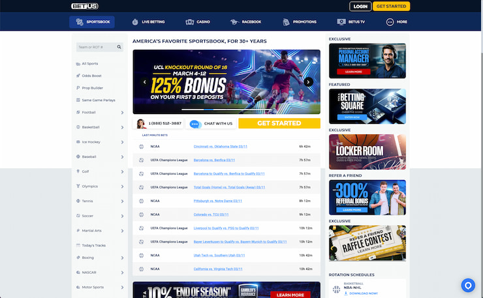Open the Live Betting tab
The width and height of the screenshot is (483, 298).
click(148, 22)
